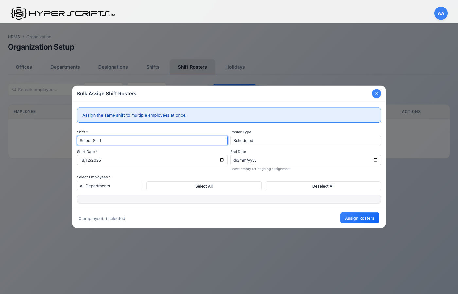Click the Select All employees button
This screenshot has width=458, height=294.
(203, 186)
